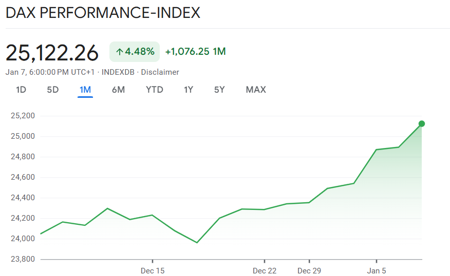
Task: Click the 25,200 y-axis label
Action: (23, 116)
